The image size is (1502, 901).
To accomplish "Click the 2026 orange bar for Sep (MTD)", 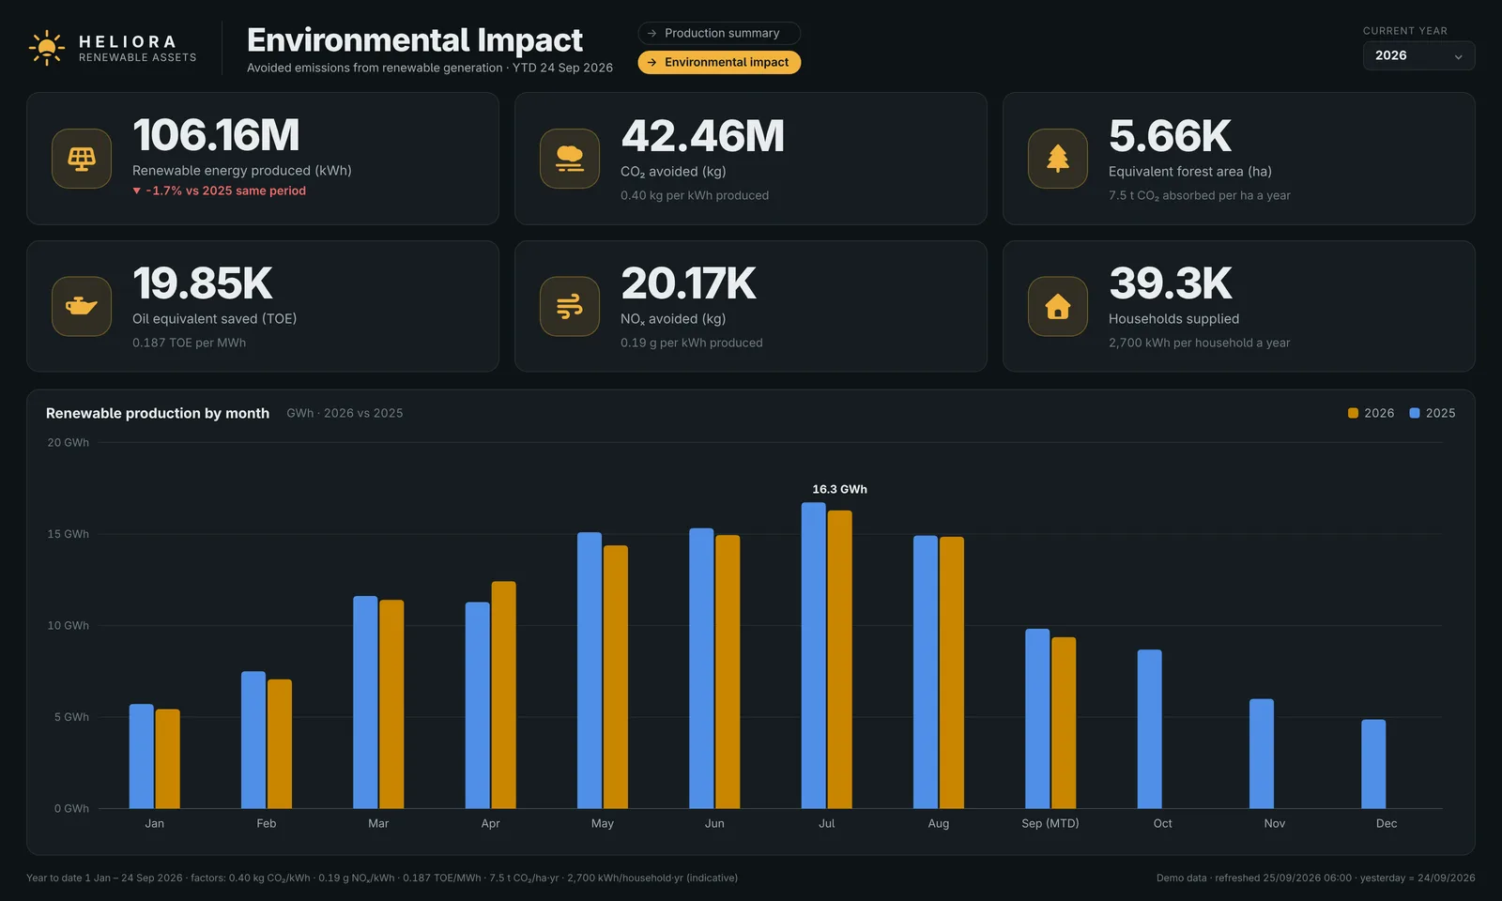I will click(1064, 723).
